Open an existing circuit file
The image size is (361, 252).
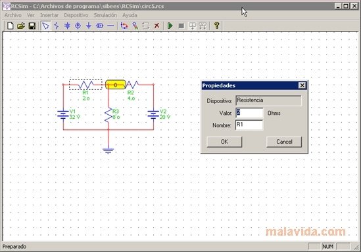(x=21, y=26)
